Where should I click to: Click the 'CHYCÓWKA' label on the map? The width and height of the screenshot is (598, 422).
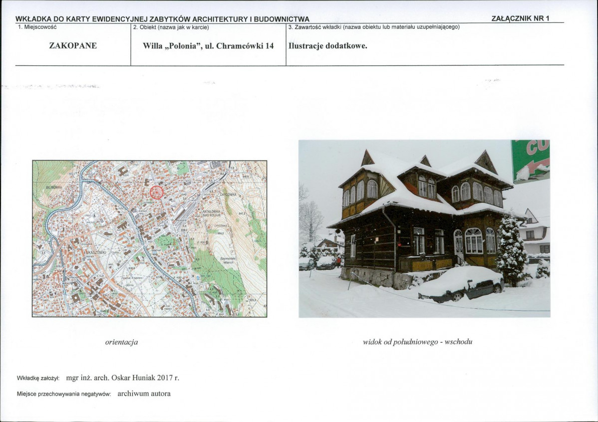[x=229, y=195]
